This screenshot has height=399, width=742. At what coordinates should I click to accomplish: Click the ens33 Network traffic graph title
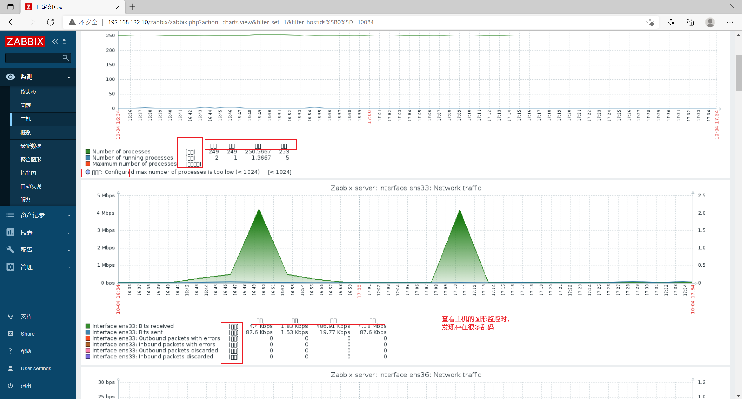405,188
